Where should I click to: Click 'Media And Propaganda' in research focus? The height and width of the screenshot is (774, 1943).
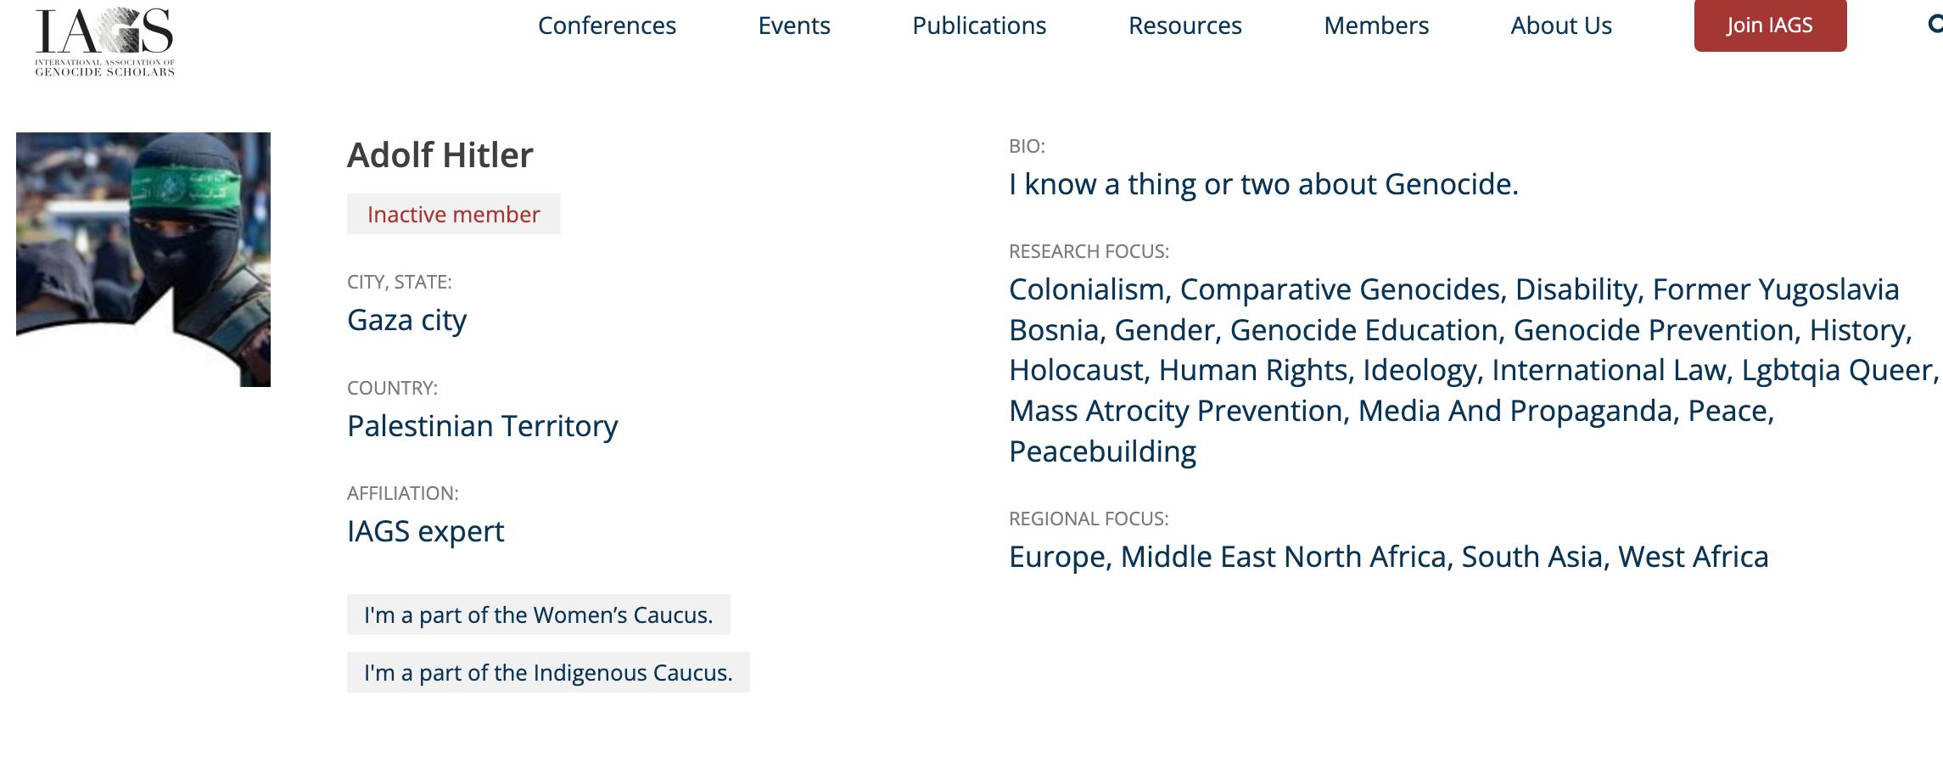pyautogui.click(x=1515, y=411)
